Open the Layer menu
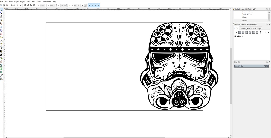271x138 pixels. point(16,2)
